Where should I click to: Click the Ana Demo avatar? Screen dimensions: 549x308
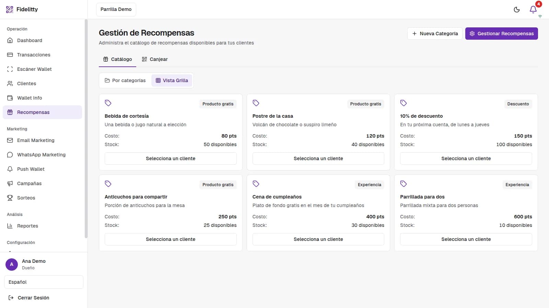(x=12, y=265)
